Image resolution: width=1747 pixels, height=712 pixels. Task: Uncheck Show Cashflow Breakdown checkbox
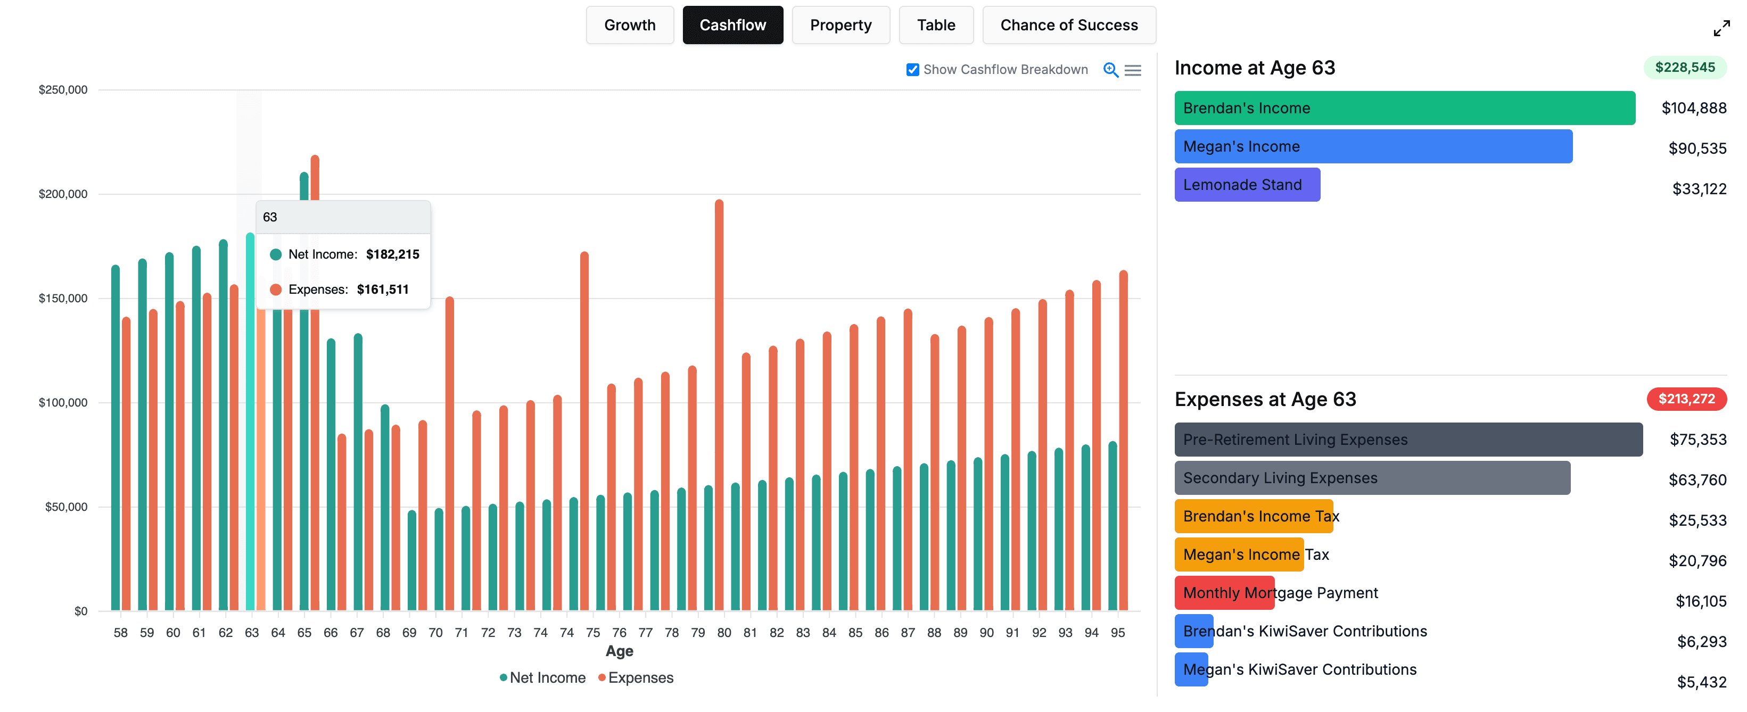tap(913, 70)
